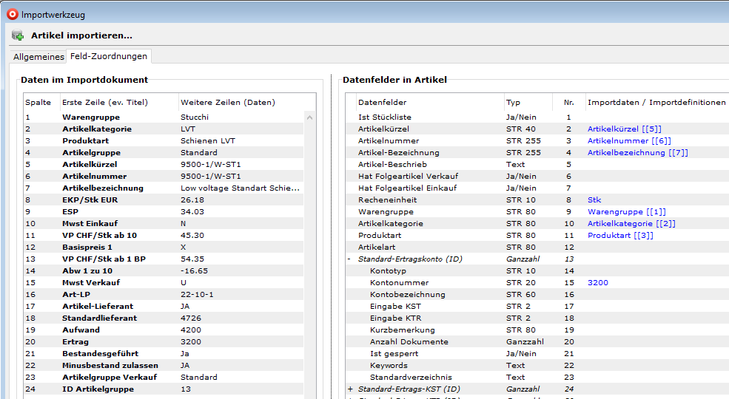
Task: Sort by the Datenfelder column header
Action: coord(382,103)
